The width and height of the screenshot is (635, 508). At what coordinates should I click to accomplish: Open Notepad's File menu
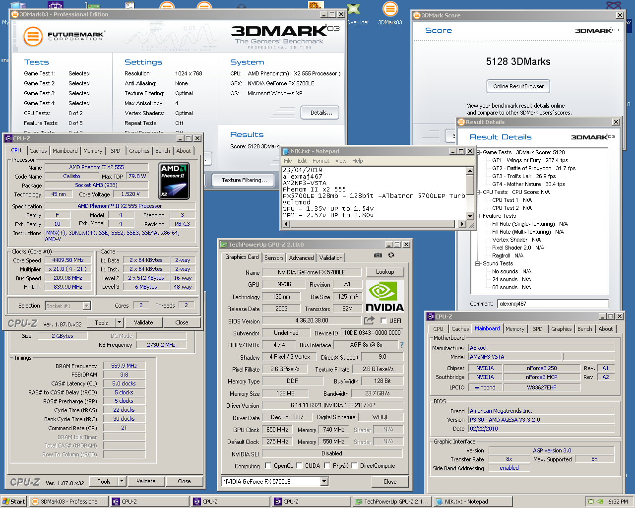coord(288,161)
